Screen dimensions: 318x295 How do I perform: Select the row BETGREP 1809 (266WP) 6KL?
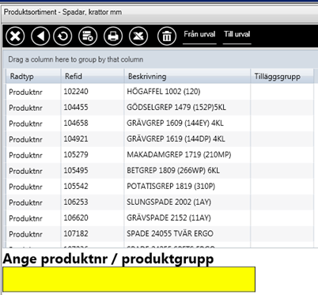(160, 171)
